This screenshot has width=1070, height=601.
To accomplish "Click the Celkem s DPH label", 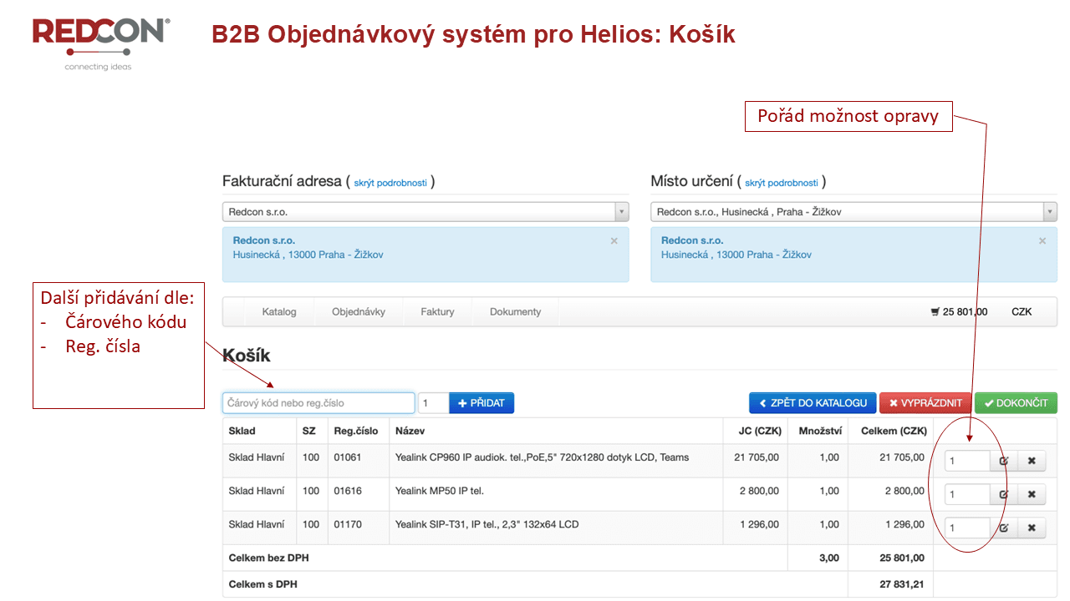I will 263,584.
